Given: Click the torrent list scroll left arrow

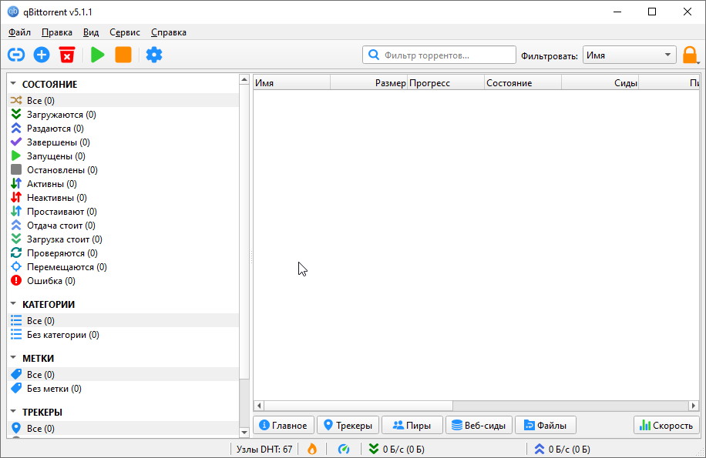Looking at the screenshot, I should tap(258, 406).
